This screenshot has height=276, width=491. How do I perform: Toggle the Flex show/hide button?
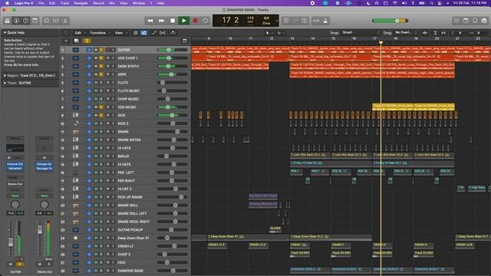(163, 33)
